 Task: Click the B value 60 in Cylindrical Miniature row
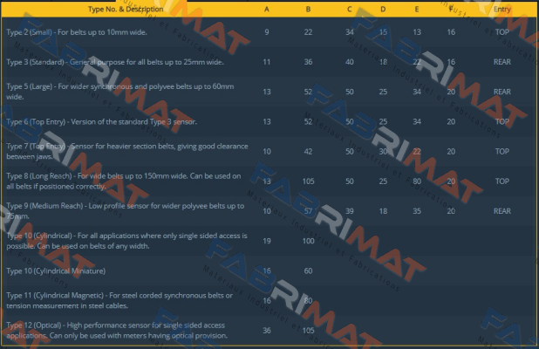click(309, 271)
